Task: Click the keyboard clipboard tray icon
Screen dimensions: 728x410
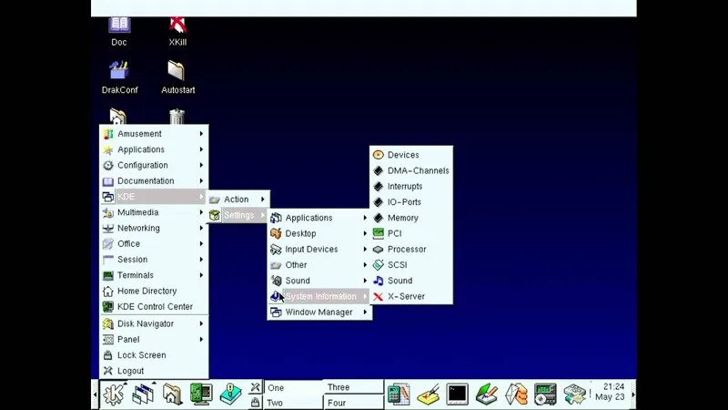Action: [574, 395]
